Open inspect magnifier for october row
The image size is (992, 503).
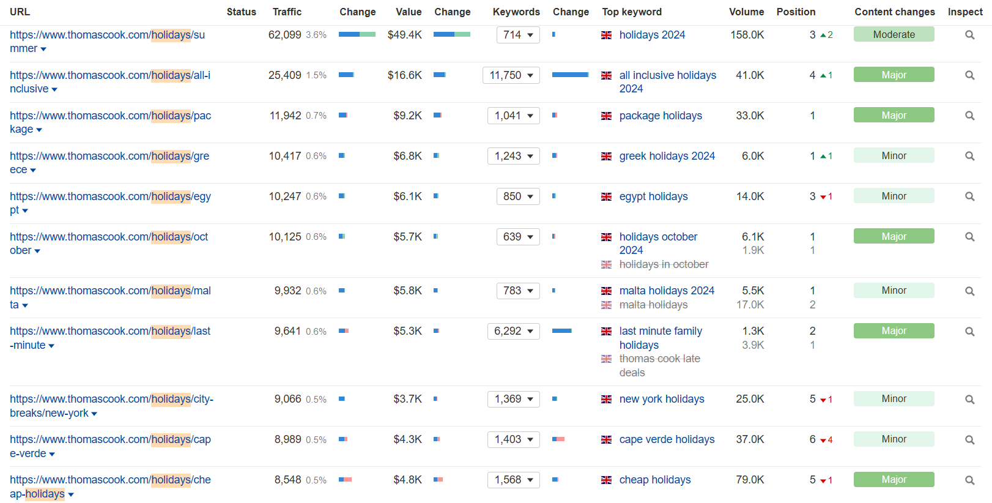coord(969,237)
